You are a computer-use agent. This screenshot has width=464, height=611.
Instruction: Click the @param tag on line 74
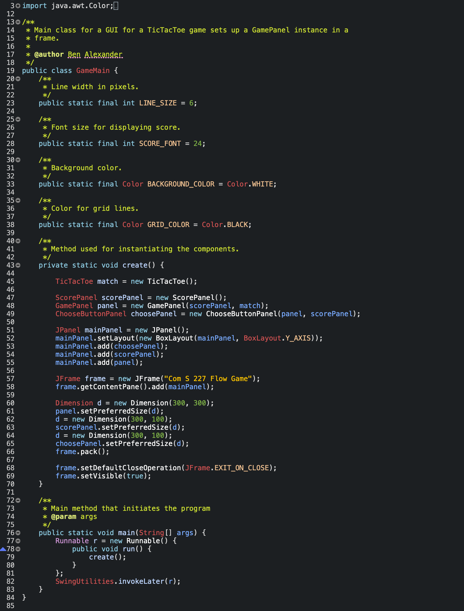click(64, 517)
